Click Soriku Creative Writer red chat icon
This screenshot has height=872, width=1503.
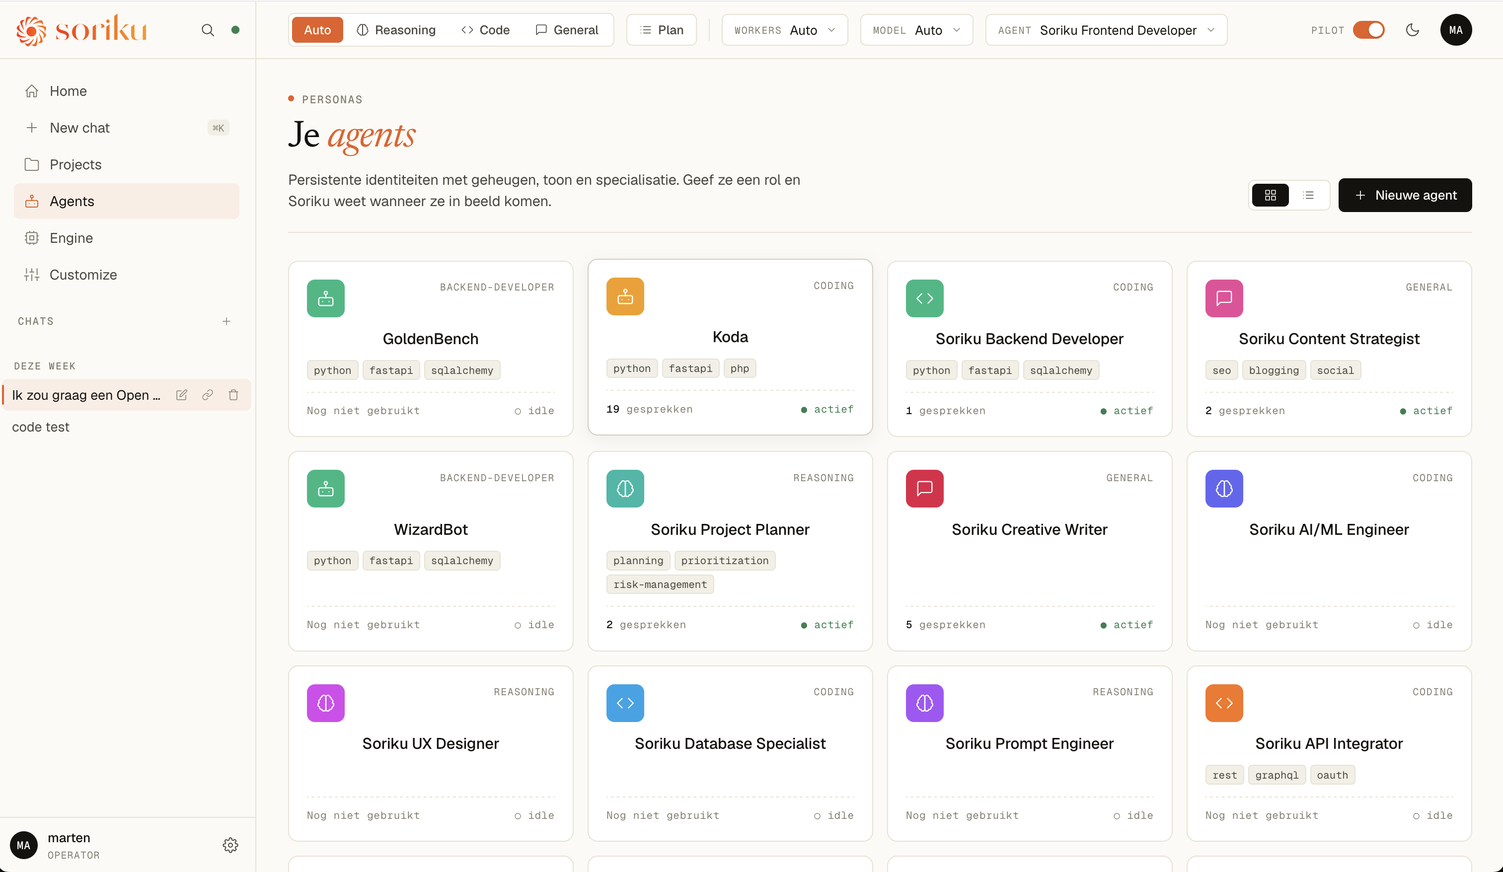924,489
